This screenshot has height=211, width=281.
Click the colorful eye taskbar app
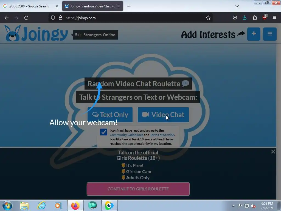coord(109,206)
